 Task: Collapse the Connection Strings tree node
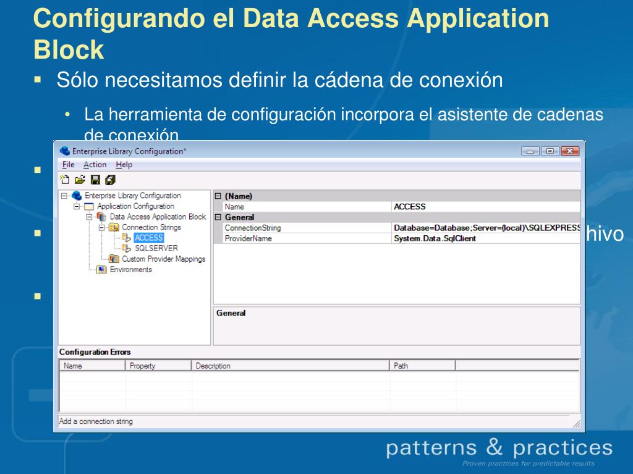click(x=102, y=227)
